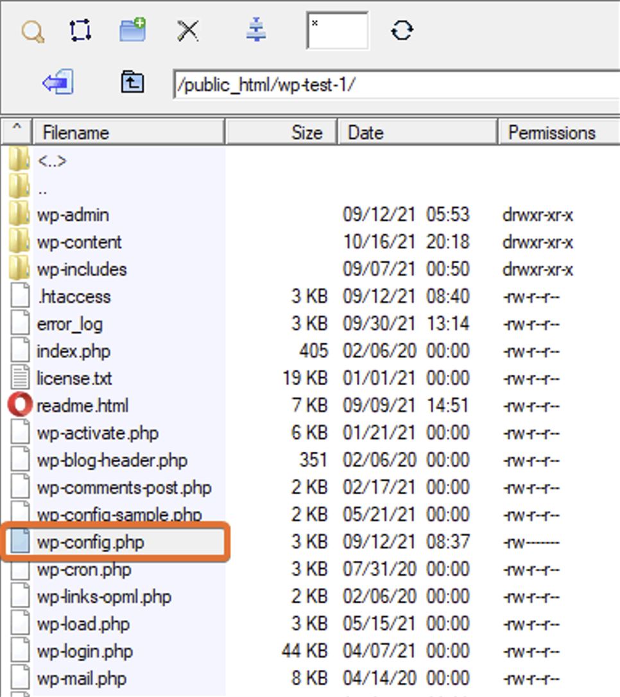The height and width of the screenshot is (697, 620).
Task: Select the wp-blog-header.php file
Action: [x=112, y=461]
